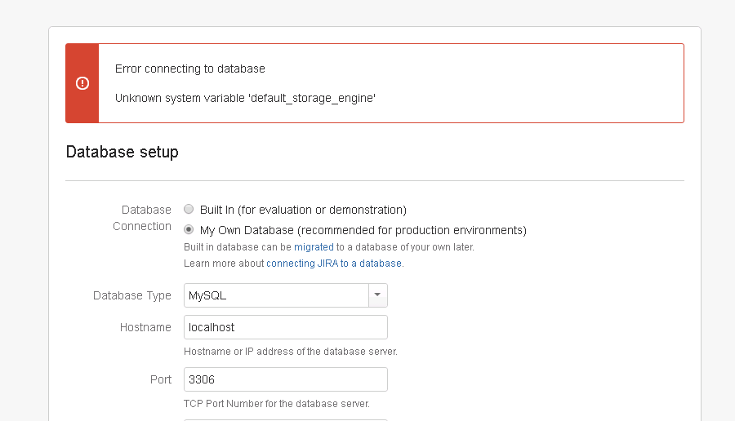Select the Built In database radio button
The width and height of the screenshot is (735, 421).
coord(189,209)
